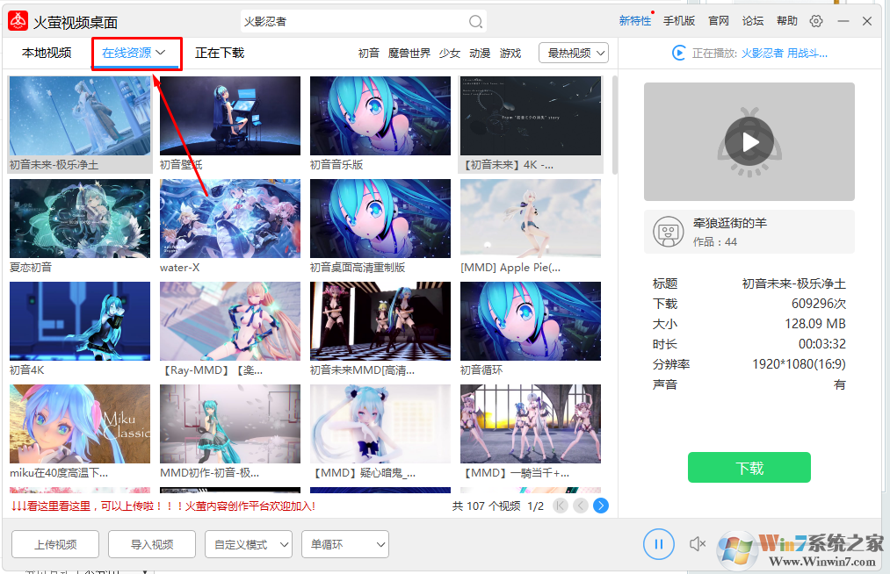
Task: Select the miku在40度高温下 thumbnail
Action: (x=80, y=424)
